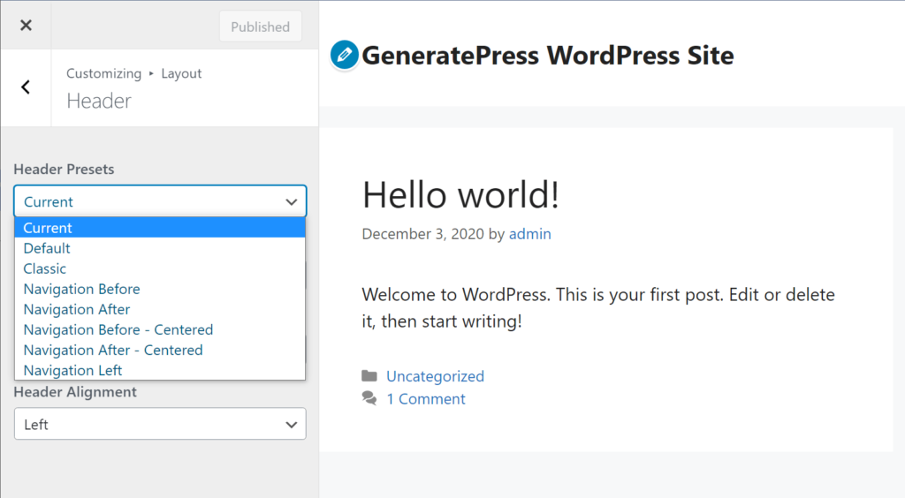Image resolution: width=905 pixels, height=498 pixels.
Task: Open the Uncategorized category link
Action: click(x=435, y=376)
